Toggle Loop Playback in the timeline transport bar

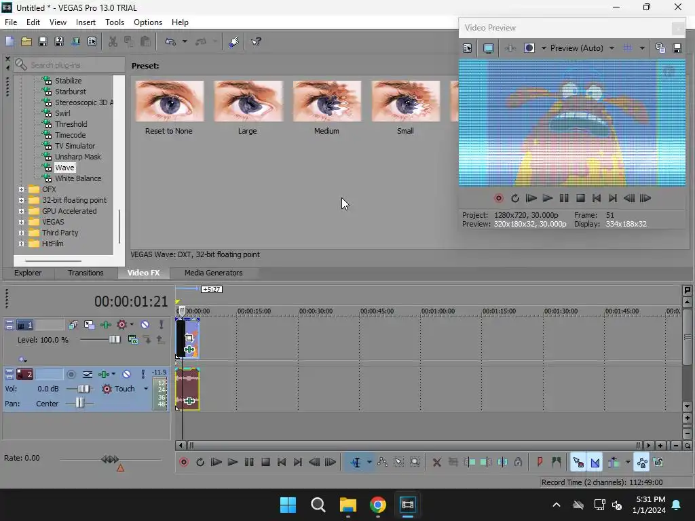[200, 462]
